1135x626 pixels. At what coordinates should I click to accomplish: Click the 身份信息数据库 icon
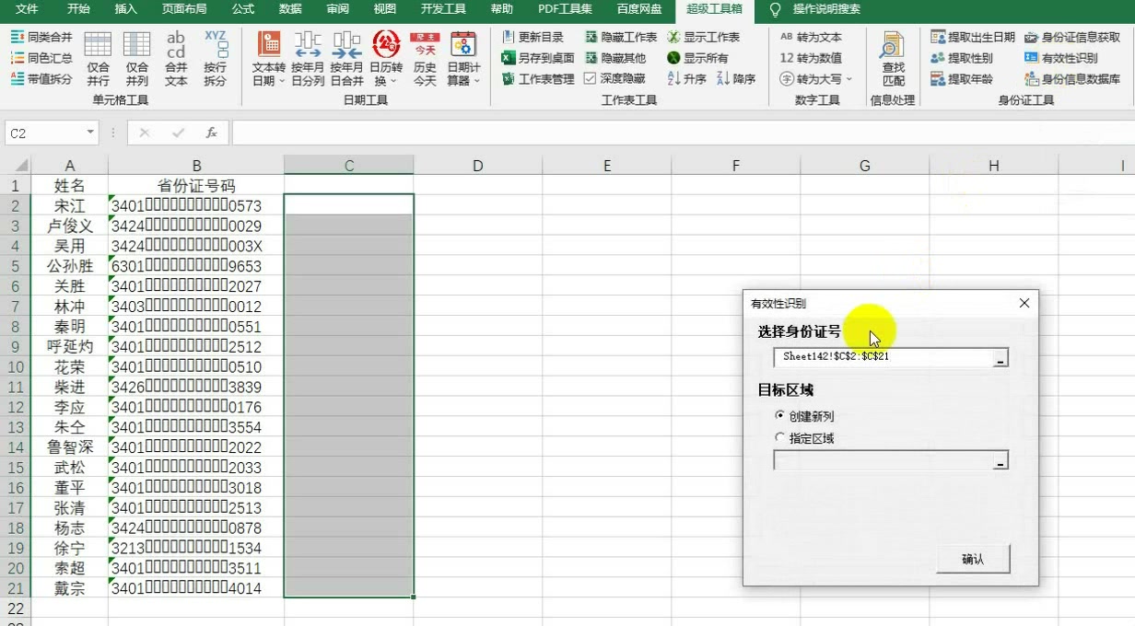pos(1072,79)
